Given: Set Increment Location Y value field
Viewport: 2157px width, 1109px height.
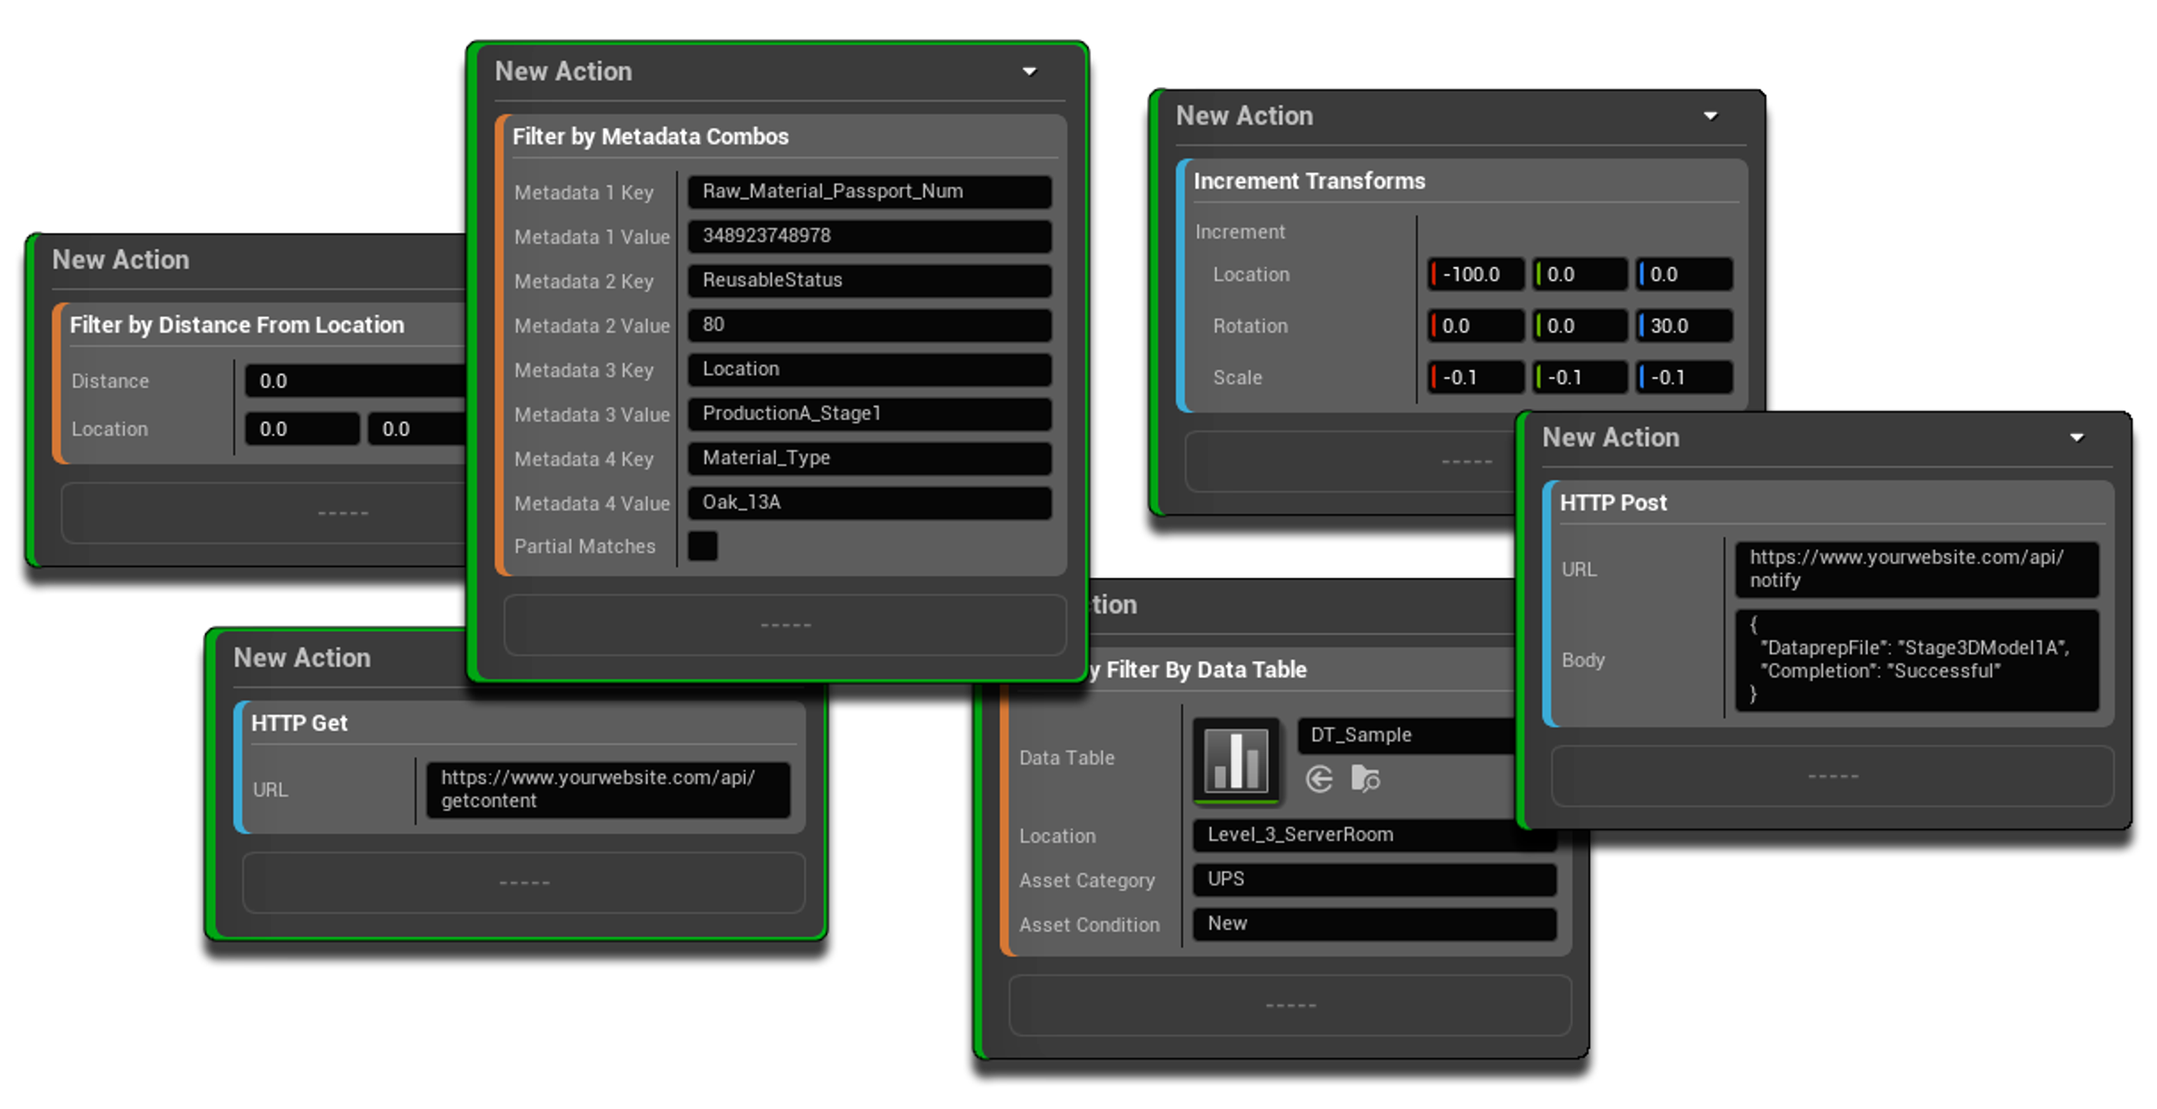Looking at the screenshot, I should click(x=1580, y=274).
